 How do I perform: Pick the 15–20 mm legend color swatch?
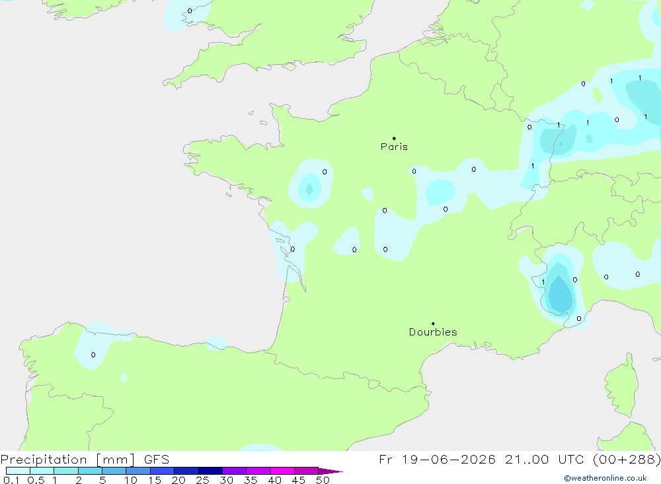point(163,471)
